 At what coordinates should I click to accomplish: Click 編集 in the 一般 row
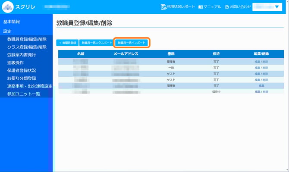pos(258,68)
